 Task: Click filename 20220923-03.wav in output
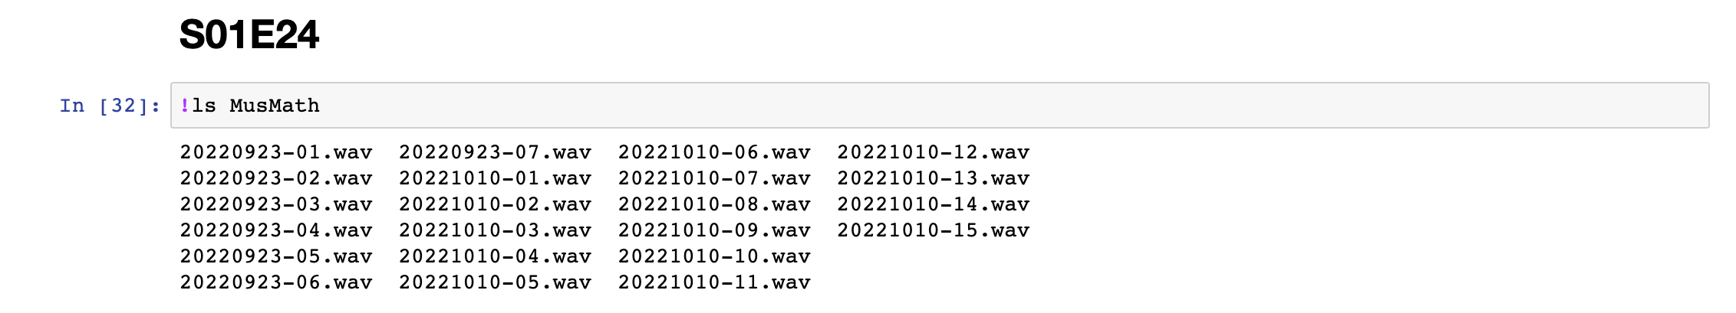pyautogui.click(x=276, y=204)
